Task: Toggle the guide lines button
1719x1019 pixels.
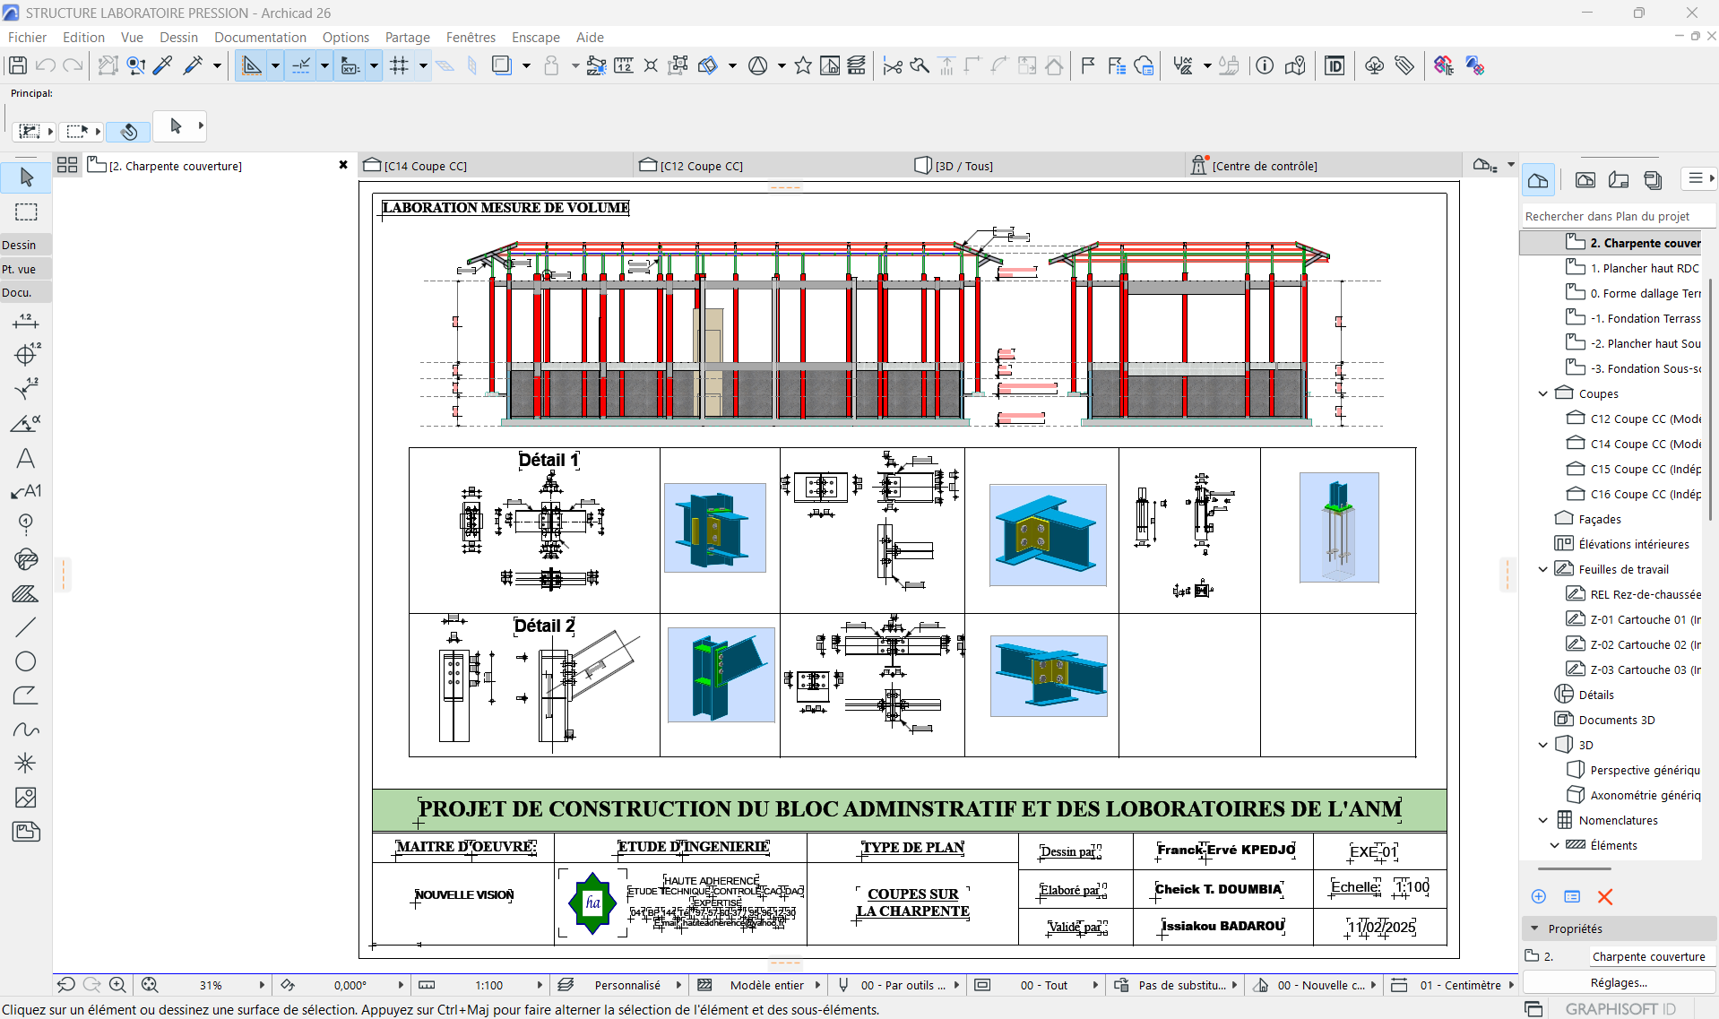Action: click(301, 65)
